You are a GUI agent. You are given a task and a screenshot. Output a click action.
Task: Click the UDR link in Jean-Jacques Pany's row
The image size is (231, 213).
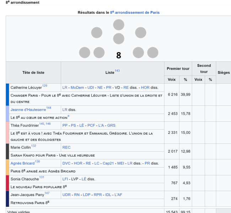(66, 195)
